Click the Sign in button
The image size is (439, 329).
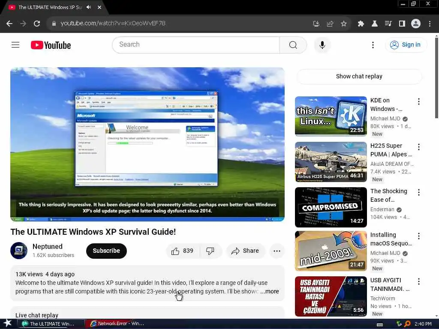406,45
